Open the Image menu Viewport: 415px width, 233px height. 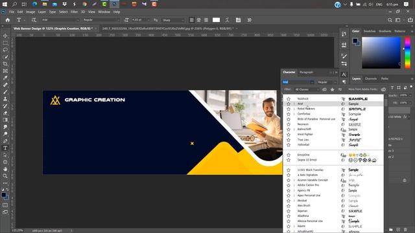tap(30, 12)
